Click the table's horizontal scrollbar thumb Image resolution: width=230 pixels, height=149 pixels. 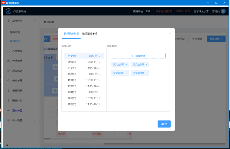point(47,139)
